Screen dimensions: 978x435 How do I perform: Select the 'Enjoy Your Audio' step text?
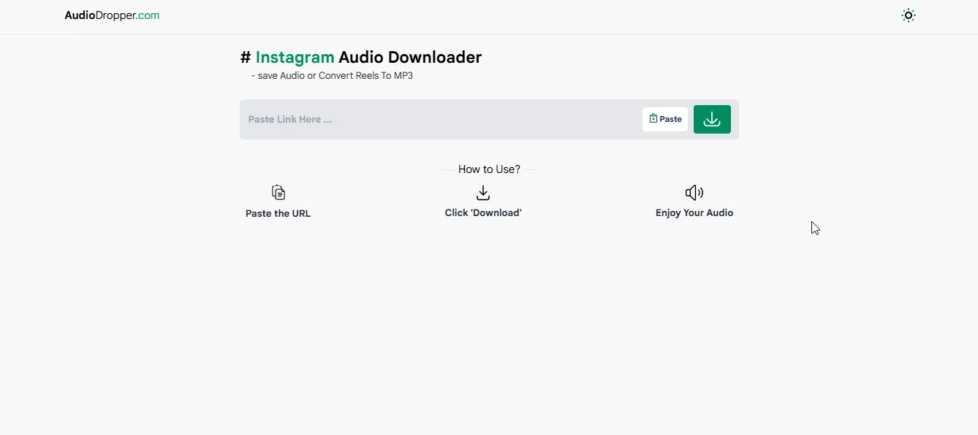(x=694, y=213)
